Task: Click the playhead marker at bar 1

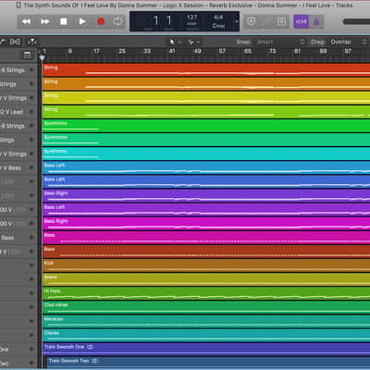Action: coord(42,57)
